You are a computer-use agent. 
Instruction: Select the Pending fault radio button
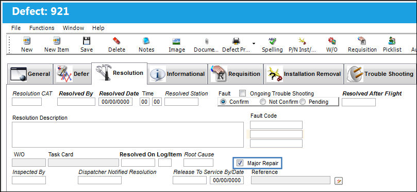[x=302, y=102]
